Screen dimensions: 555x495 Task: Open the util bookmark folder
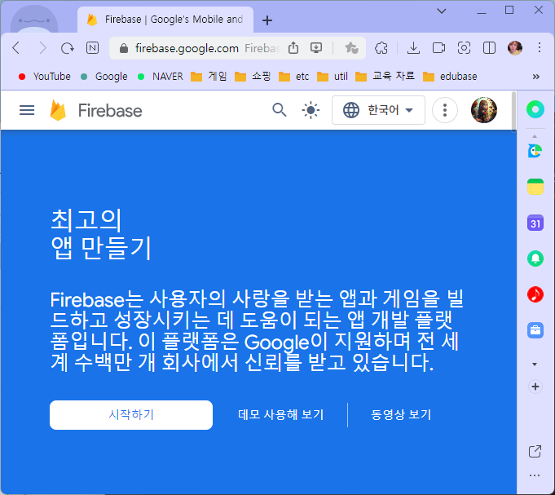332,77
